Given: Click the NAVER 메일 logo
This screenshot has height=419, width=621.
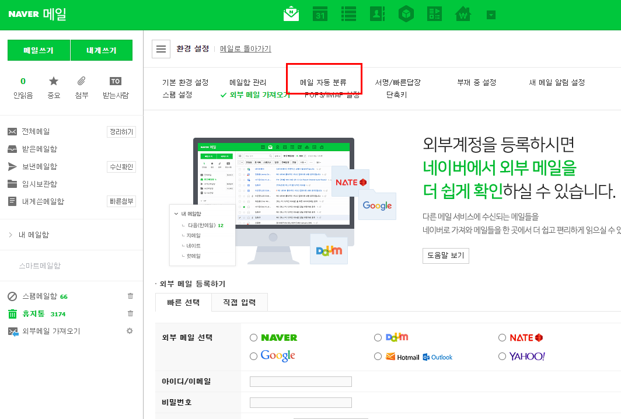Looking at the screenshot, I should coord(37,14).
